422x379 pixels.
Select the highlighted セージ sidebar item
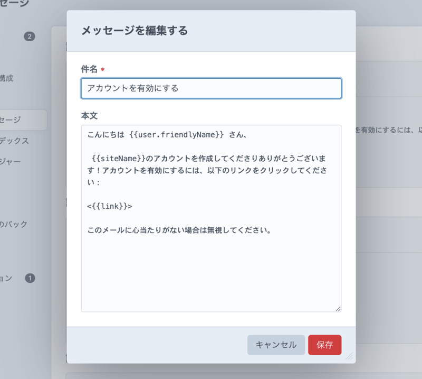(11, 120)
